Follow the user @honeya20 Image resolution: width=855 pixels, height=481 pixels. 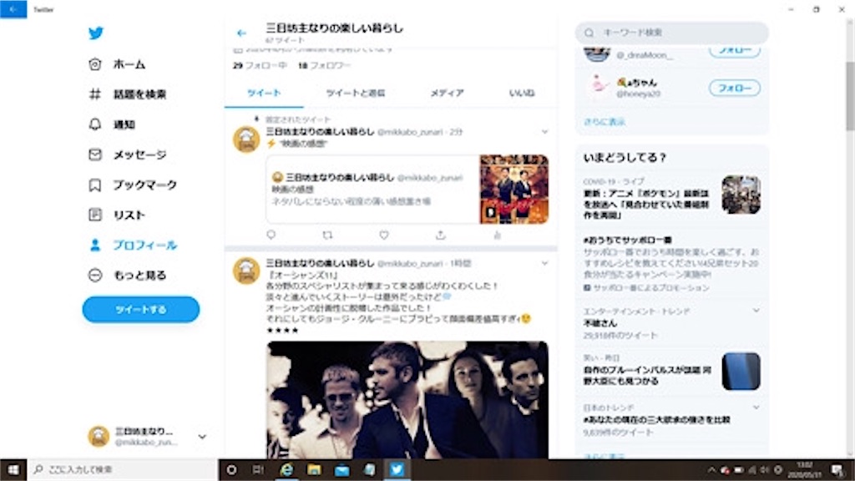(x=735, y=88)
